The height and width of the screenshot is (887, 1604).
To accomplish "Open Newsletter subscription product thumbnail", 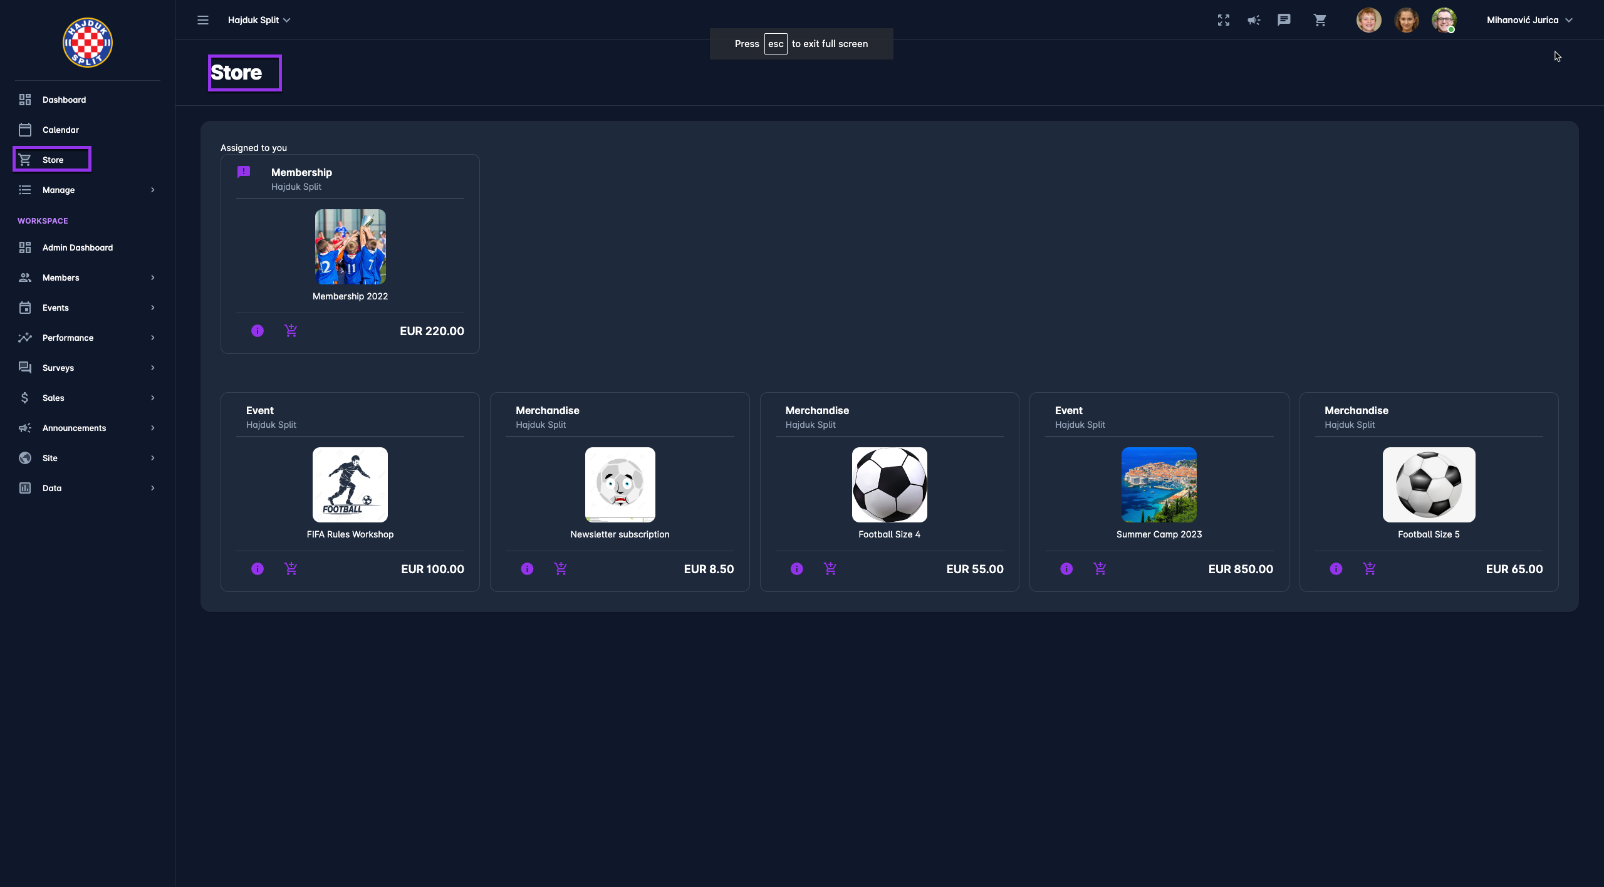I will point(620,485).
